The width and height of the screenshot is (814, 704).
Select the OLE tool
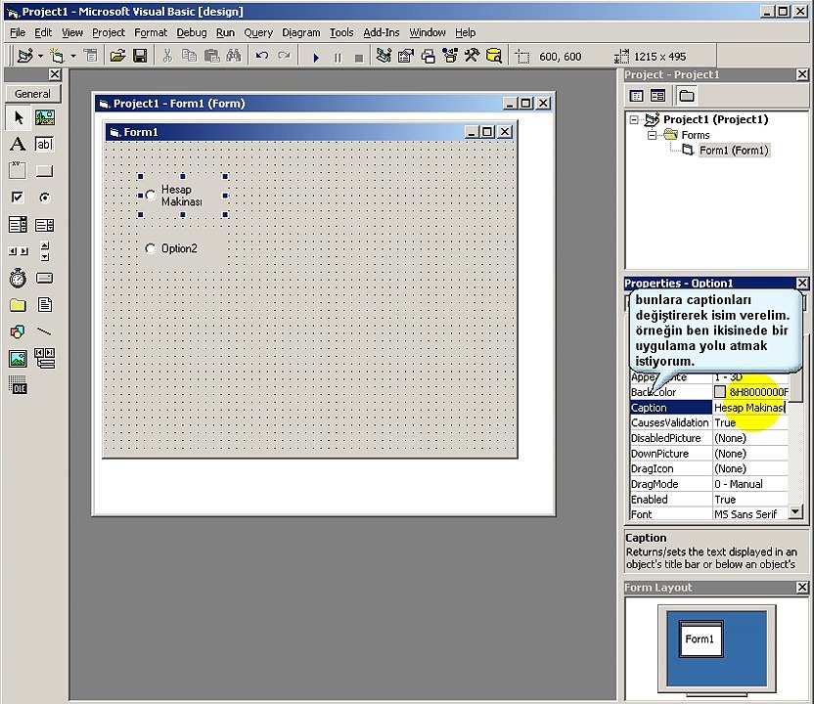[18, 385]
